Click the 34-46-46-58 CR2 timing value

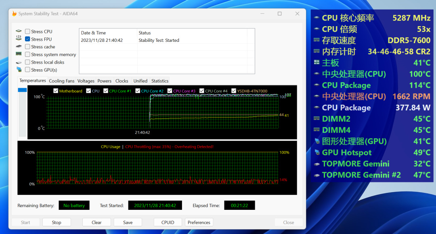pyautogui.click(x=399, y=52)
